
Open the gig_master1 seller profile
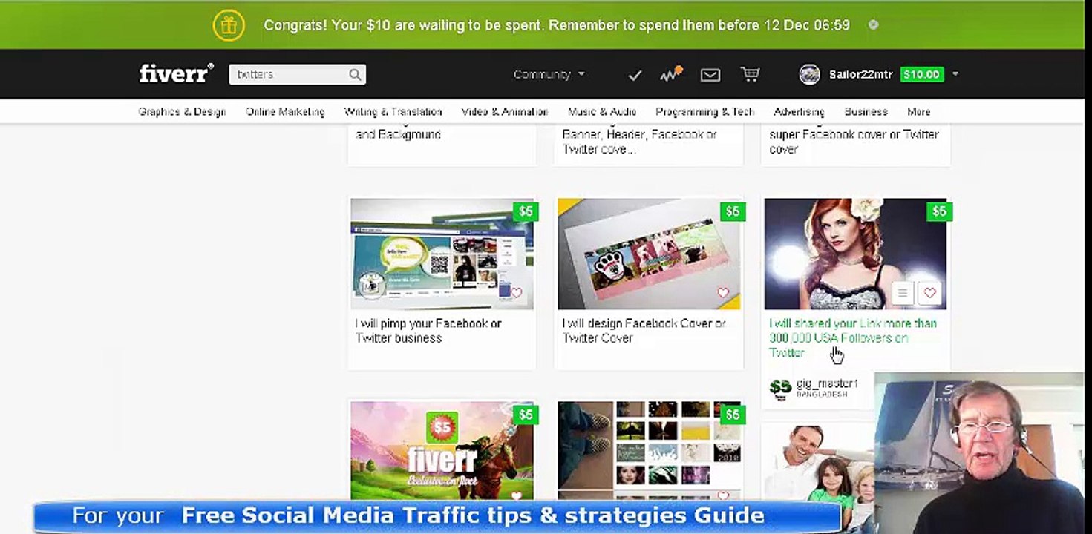(x=827, y=384)
